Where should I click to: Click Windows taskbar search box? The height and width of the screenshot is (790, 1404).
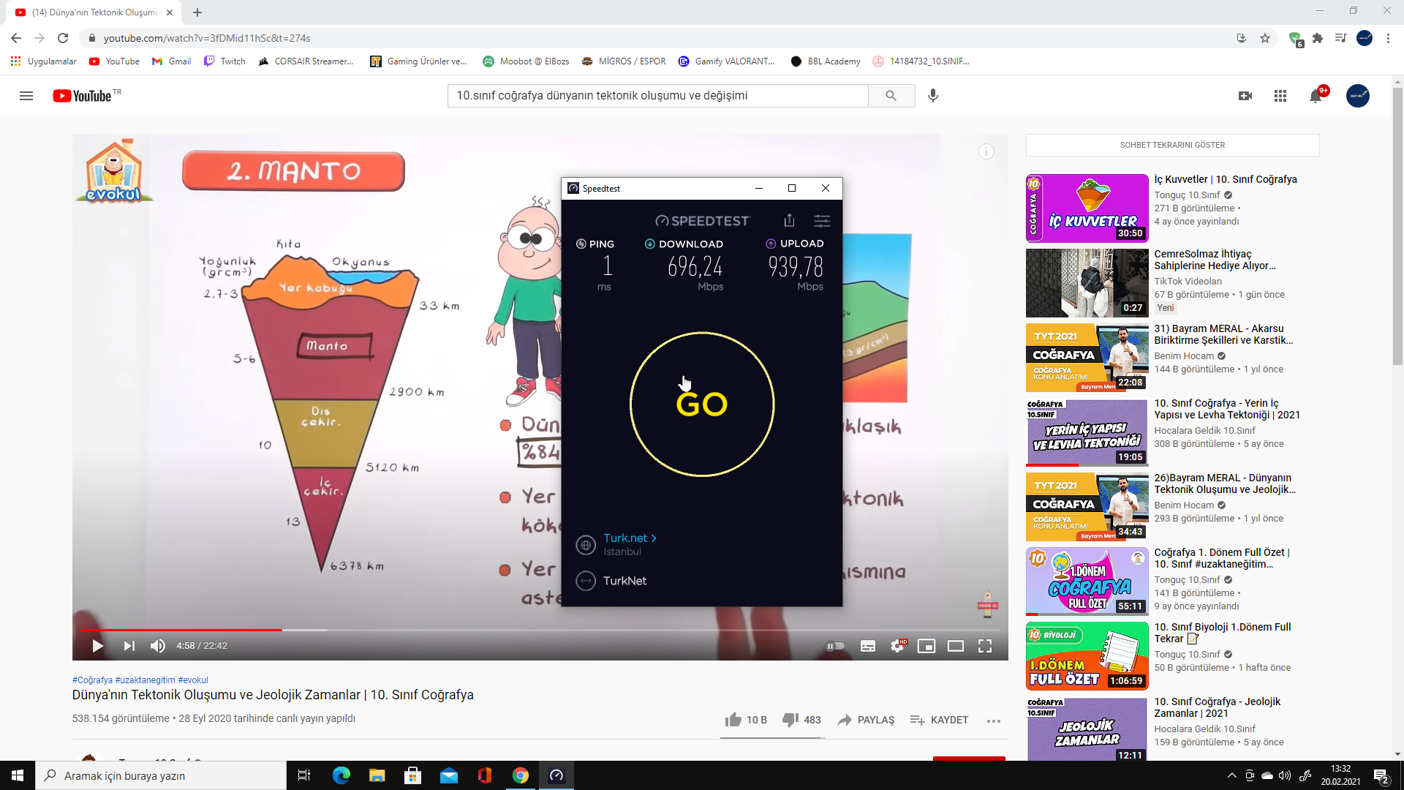(x=161, y=775)
